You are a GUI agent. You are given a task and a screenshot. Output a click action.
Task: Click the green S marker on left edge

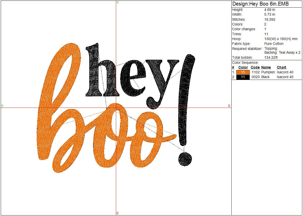(2, 106)
